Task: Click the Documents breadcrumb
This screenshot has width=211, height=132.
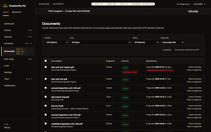Action: click(x=58, y=4)
